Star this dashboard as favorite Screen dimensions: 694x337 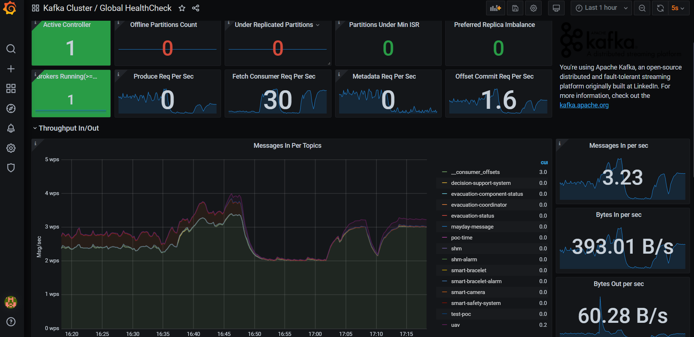tap(182, 8)
